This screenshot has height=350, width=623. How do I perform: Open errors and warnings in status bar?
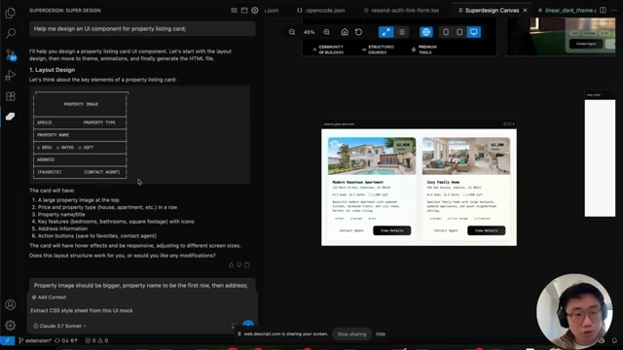click(96, 340)
